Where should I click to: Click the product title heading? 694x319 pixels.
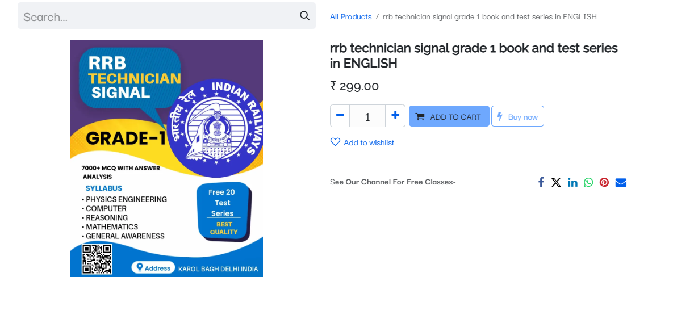[x=474, y=55]
